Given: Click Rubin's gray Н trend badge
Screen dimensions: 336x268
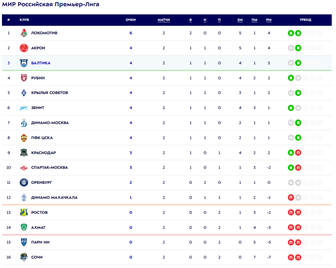Looking at the screenshot, I should (298, 78).
